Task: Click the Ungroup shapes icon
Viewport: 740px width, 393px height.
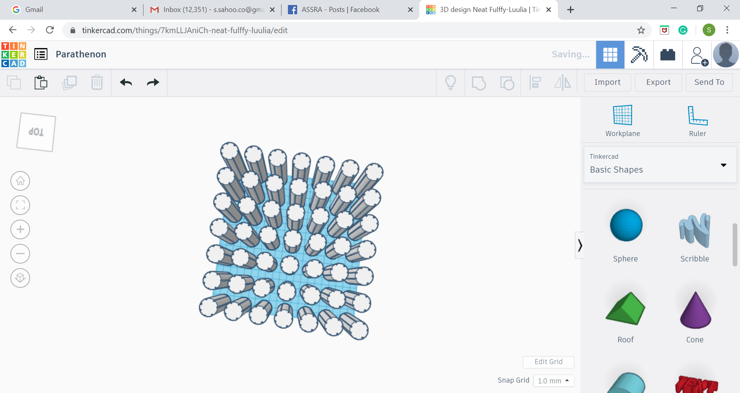Action: tap(507, 83)
